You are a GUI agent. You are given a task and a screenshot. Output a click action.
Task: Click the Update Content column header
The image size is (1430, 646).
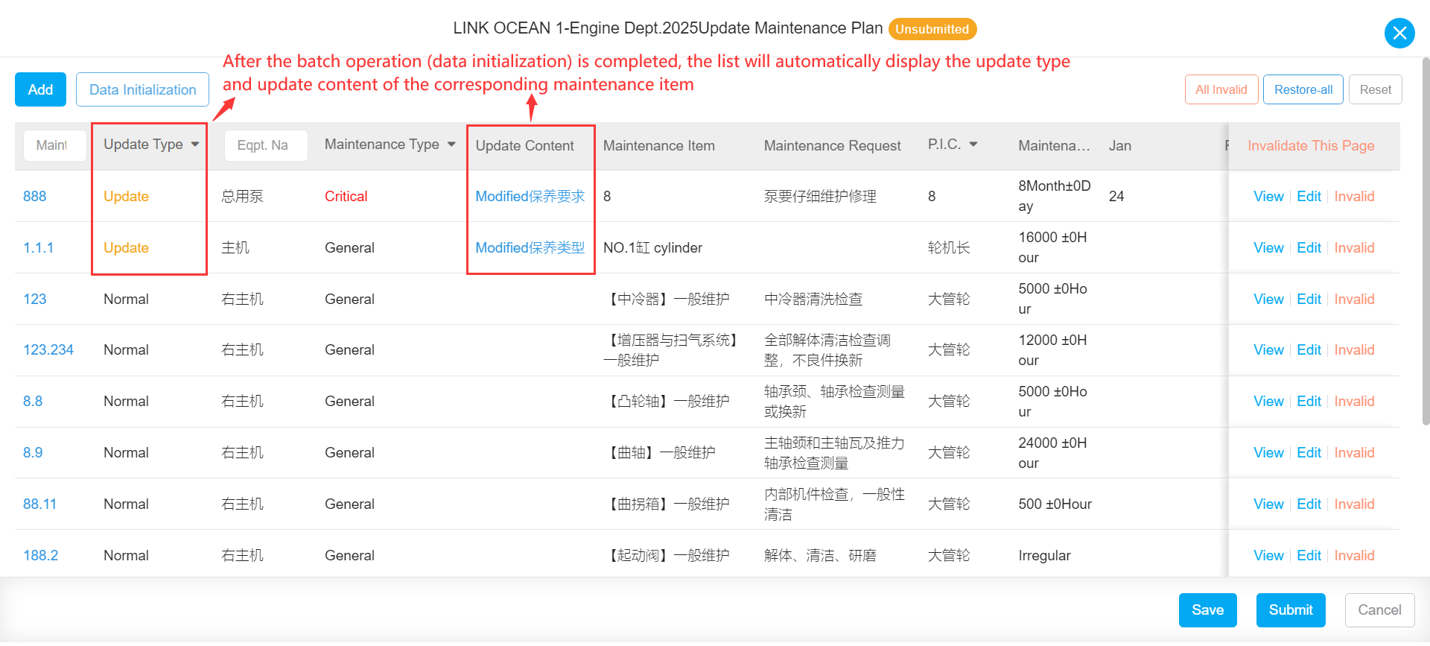tap(524, 146)
